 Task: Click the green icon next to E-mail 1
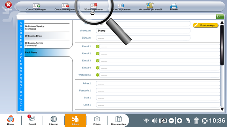coord(97,47)
